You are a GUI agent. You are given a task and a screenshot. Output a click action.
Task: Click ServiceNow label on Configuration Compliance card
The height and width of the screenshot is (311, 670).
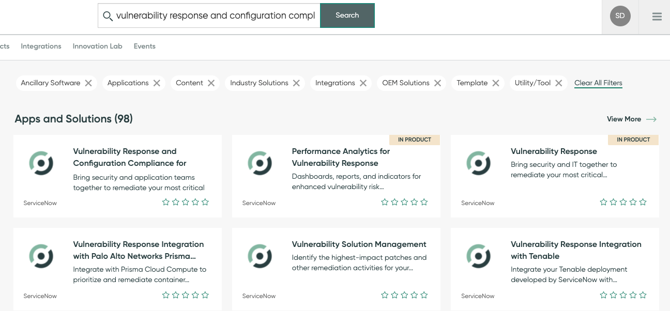point(40,204)
